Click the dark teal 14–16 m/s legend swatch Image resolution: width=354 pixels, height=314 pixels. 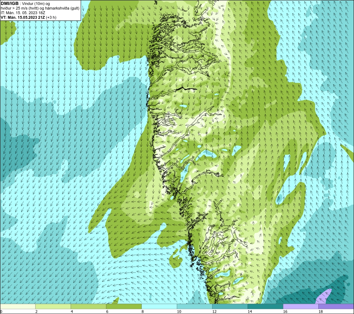[x=265, y=306]
